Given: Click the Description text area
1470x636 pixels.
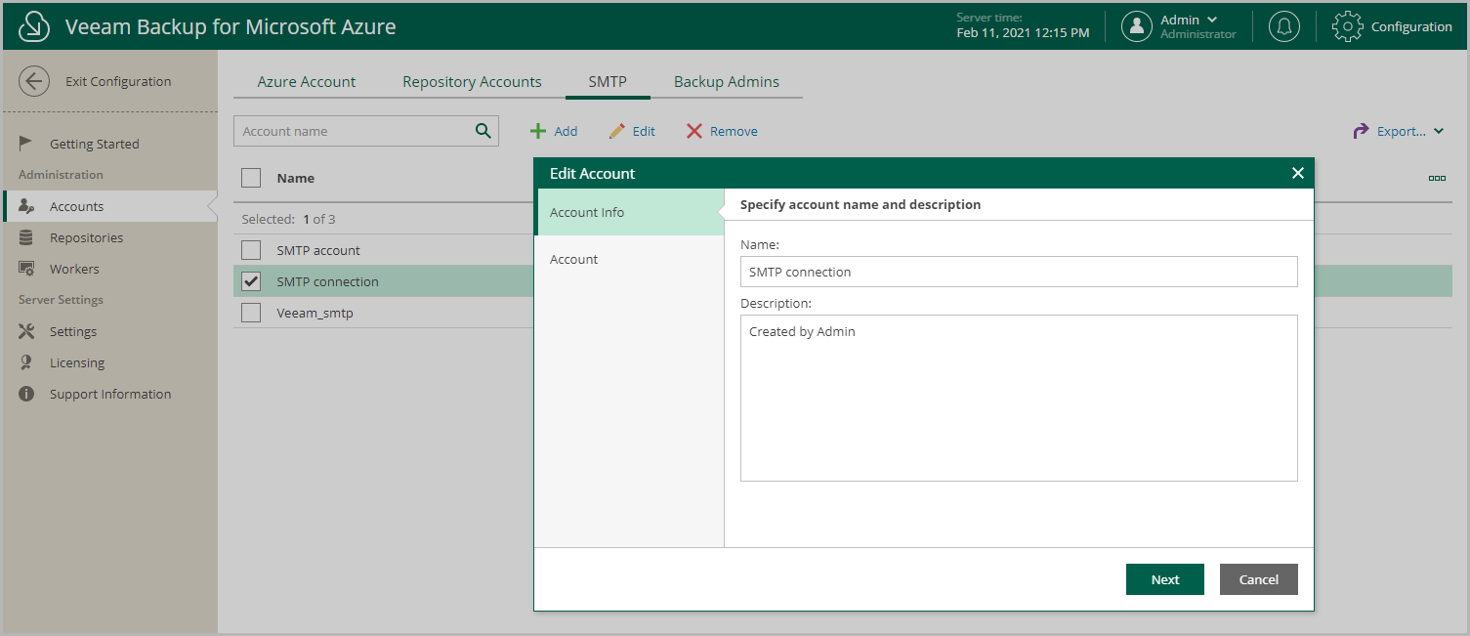Looking at the screenshot, I should click(x=1019, y=398).
